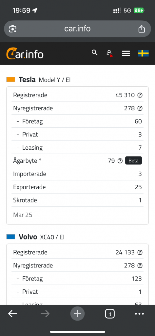Image resolution: width=155 pixels, height=336 pixels.
Task: Tap the share icon in address bar
Action: pos(142,29)
